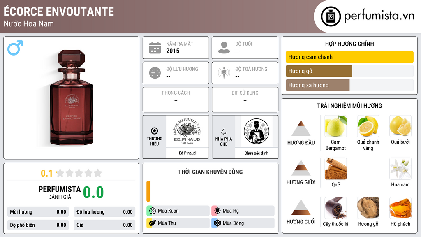Screen dimensions: 421x237
Task: Click the sillage icon for Độ toả hương
Action: pos(224,73)
